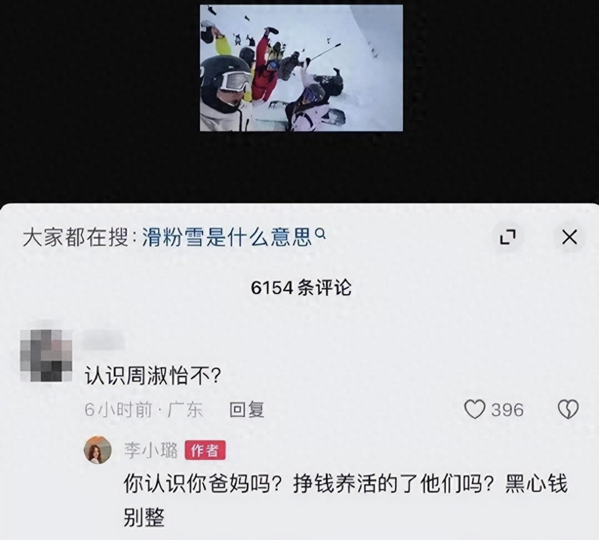The height and width of the screenshot is (540, 599).
Task: Tap the black area beside the video
Action: pyautogui.click(x=100, y=100)
